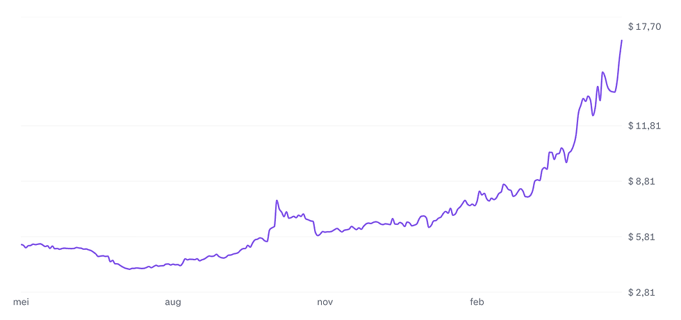Select the sharp drop bottom just before "nov"
Viewport: 681px width, 320px height.
point(318,235)
